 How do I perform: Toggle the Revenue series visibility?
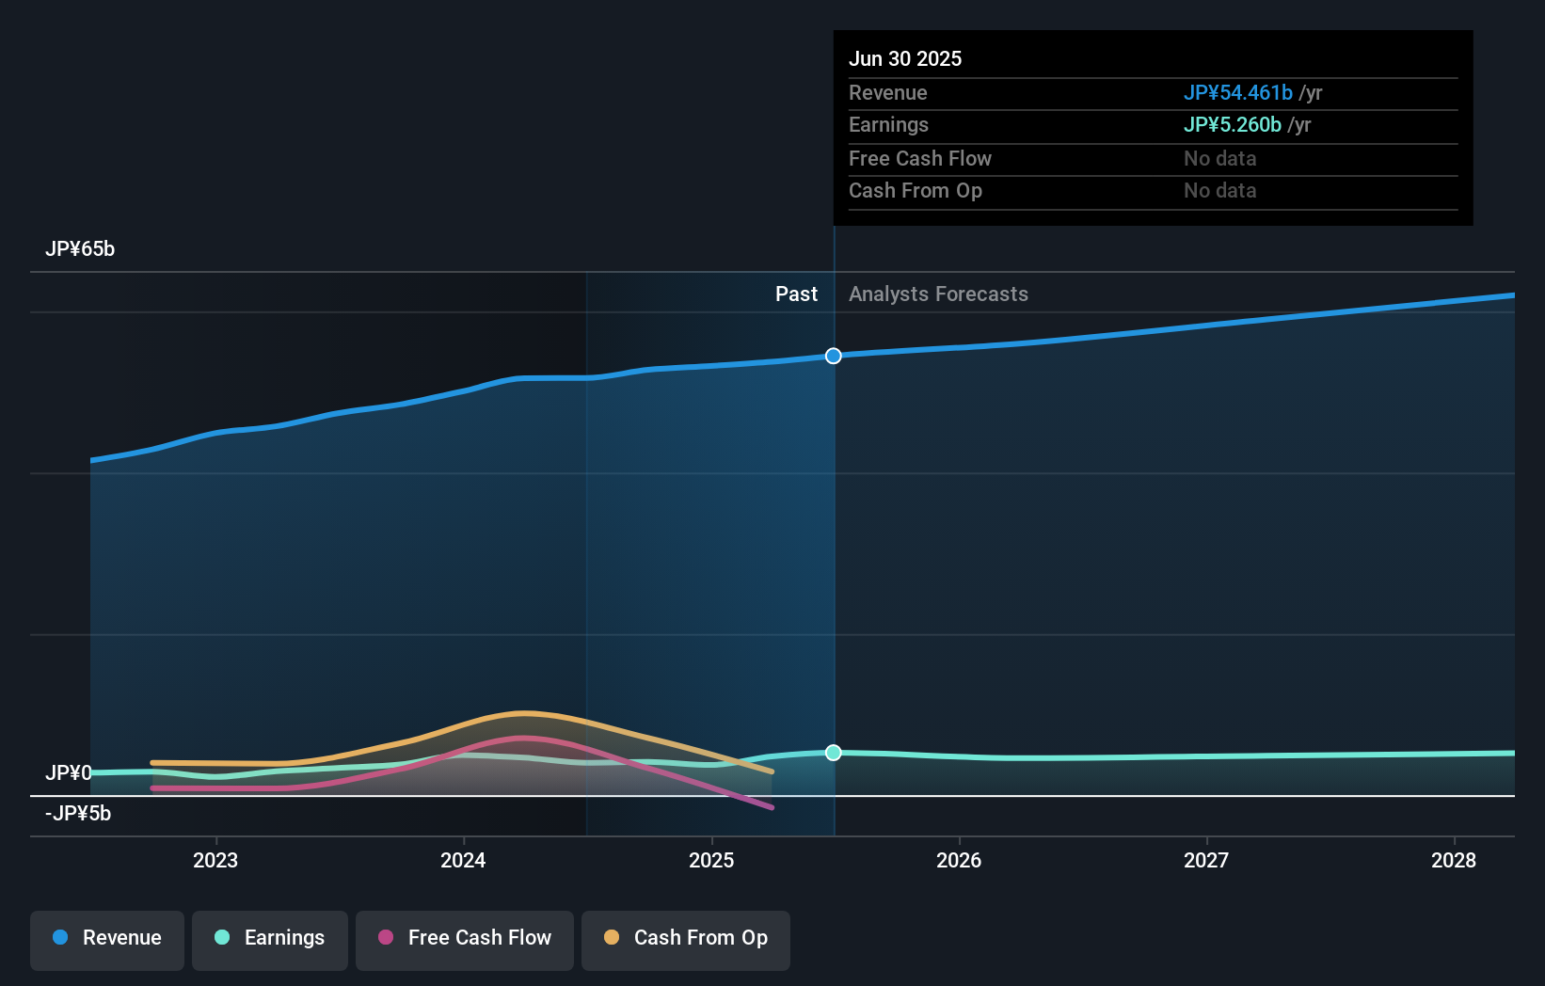click(106, 938)
